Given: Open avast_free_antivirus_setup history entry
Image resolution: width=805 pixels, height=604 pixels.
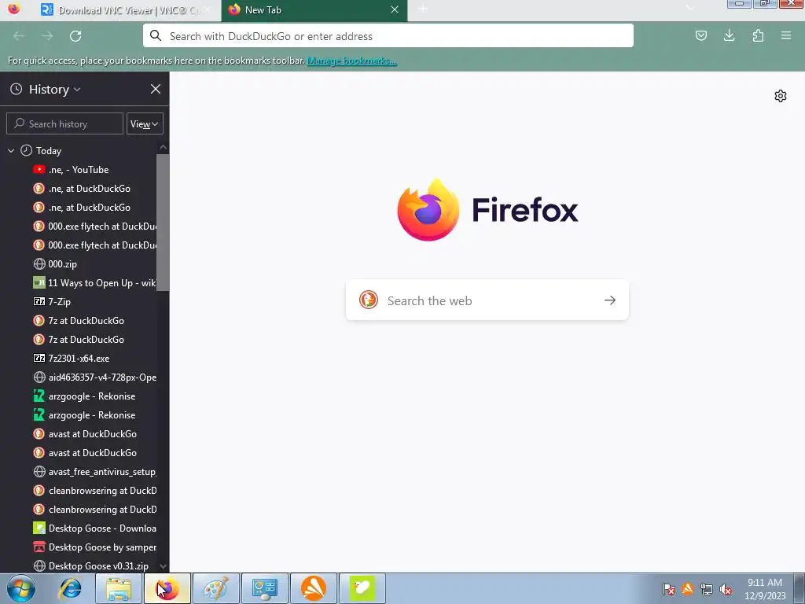Looking at the screenshot, I should pyautogui.click(x=94, y=472).
